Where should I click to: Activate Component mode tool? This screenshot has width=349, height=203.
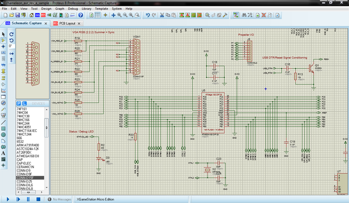coord(3,40)
